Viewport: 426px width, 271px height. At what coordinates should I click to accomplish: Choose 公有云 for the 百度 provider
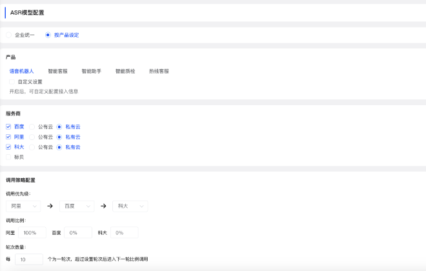(x=32, y=126)
